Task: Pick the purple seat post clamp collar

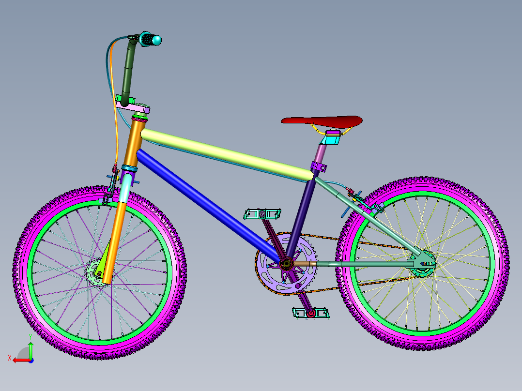Action: 319,166
